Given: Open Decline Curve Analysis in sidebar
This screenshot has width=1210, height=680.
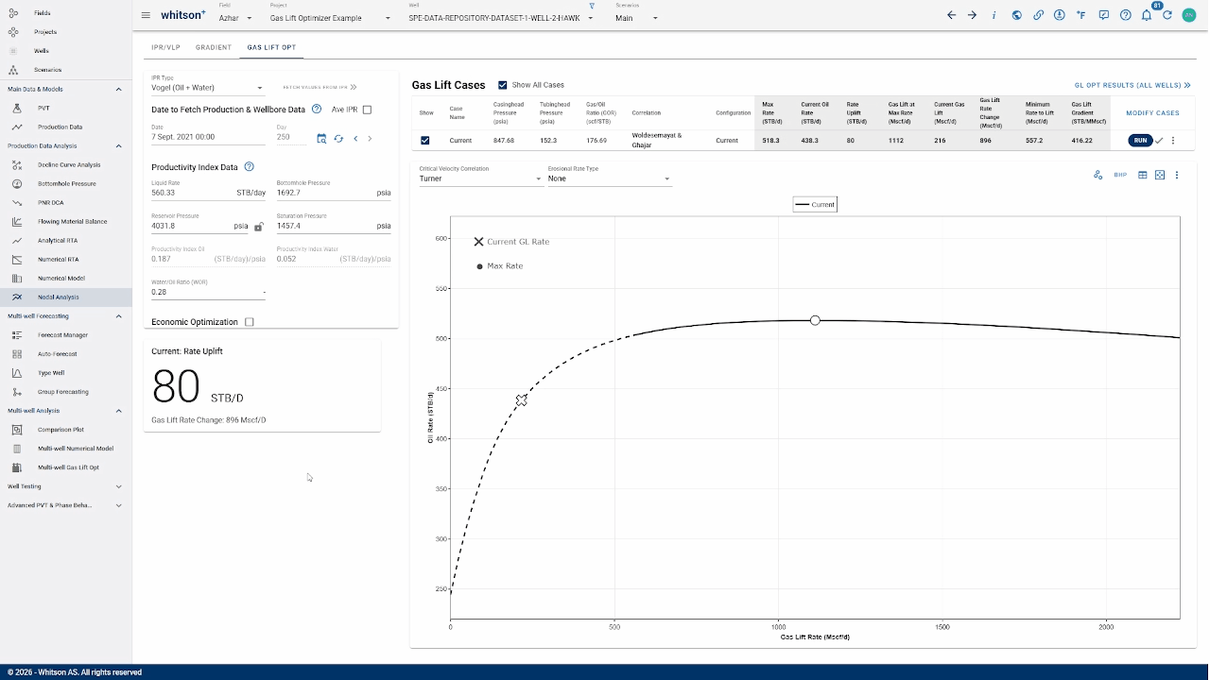Looking at the screenshot, I should tap(68, 165).
